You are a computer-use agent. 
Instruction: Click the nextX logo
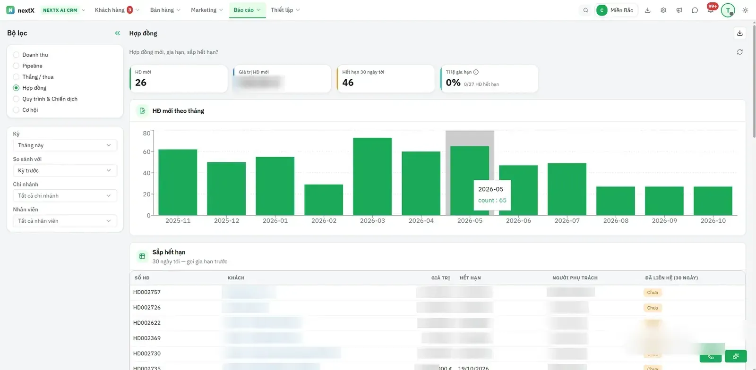coord(20,10)
